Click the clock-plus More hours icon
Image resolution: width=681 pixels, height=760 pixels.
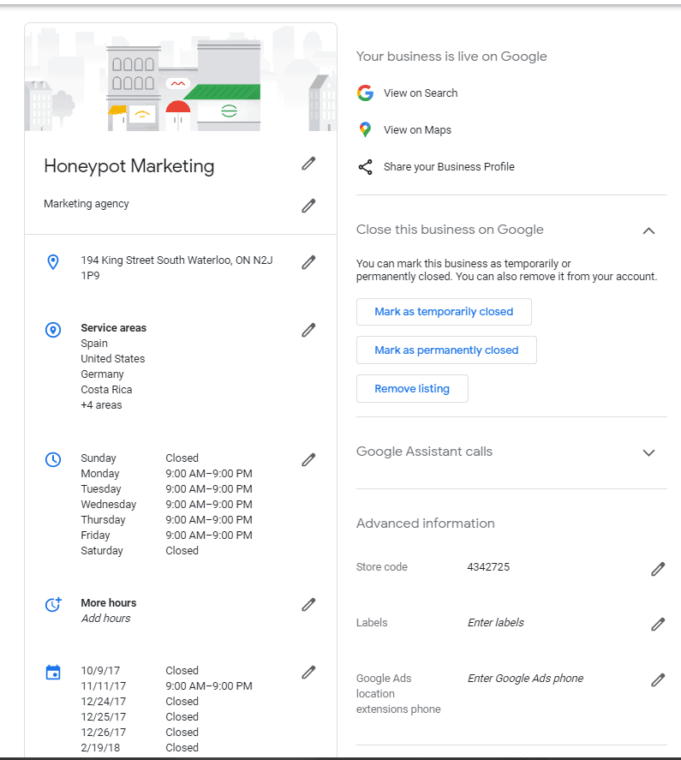[x=53, y=604]
